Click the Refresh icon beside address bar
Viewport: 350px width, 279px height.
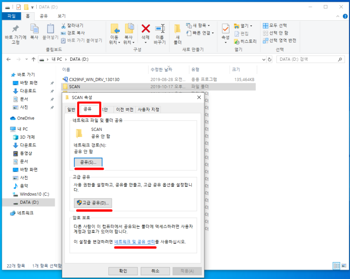[x=269, y=59]
